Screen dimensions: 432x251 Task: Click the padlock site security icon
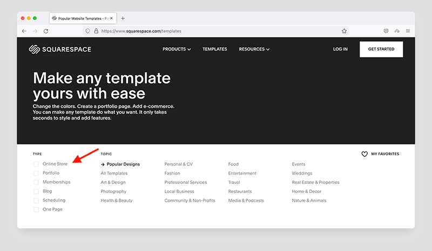click(x=96, y=31)
